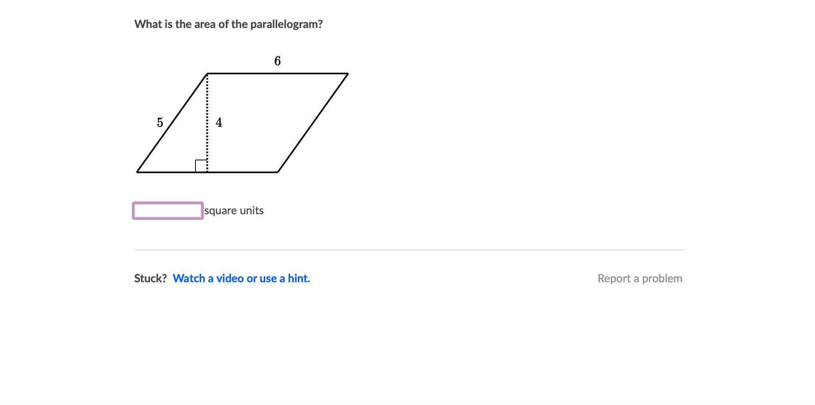Click the right slanted side of the parallelogram

coord(313,123)
